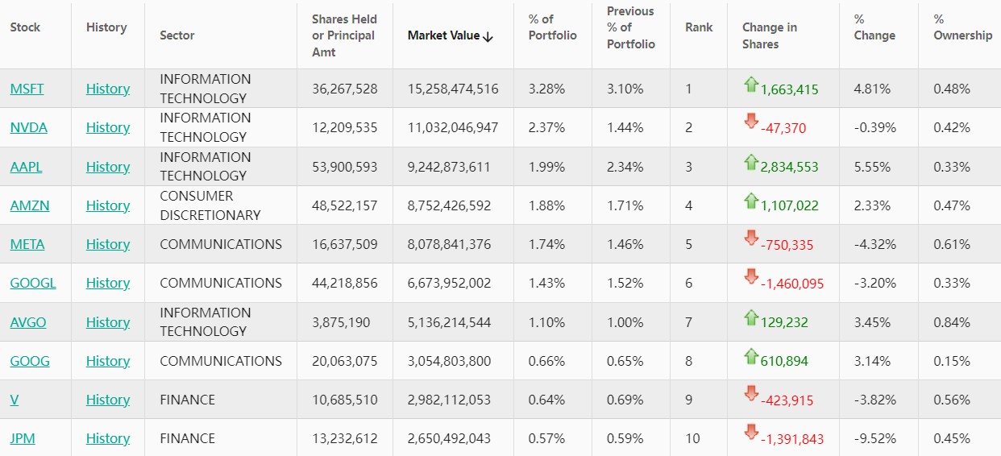The image size is (1001, 456).
Task: Sort table by Change in Shares header
Action: 769,35
